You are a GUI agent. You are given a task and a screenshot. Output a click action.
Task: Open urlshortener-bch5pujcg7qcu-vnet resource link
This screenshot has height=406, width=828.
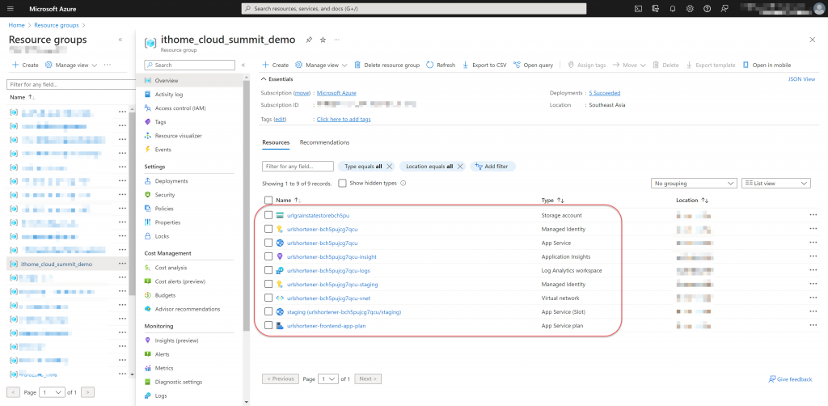point(328,298)
